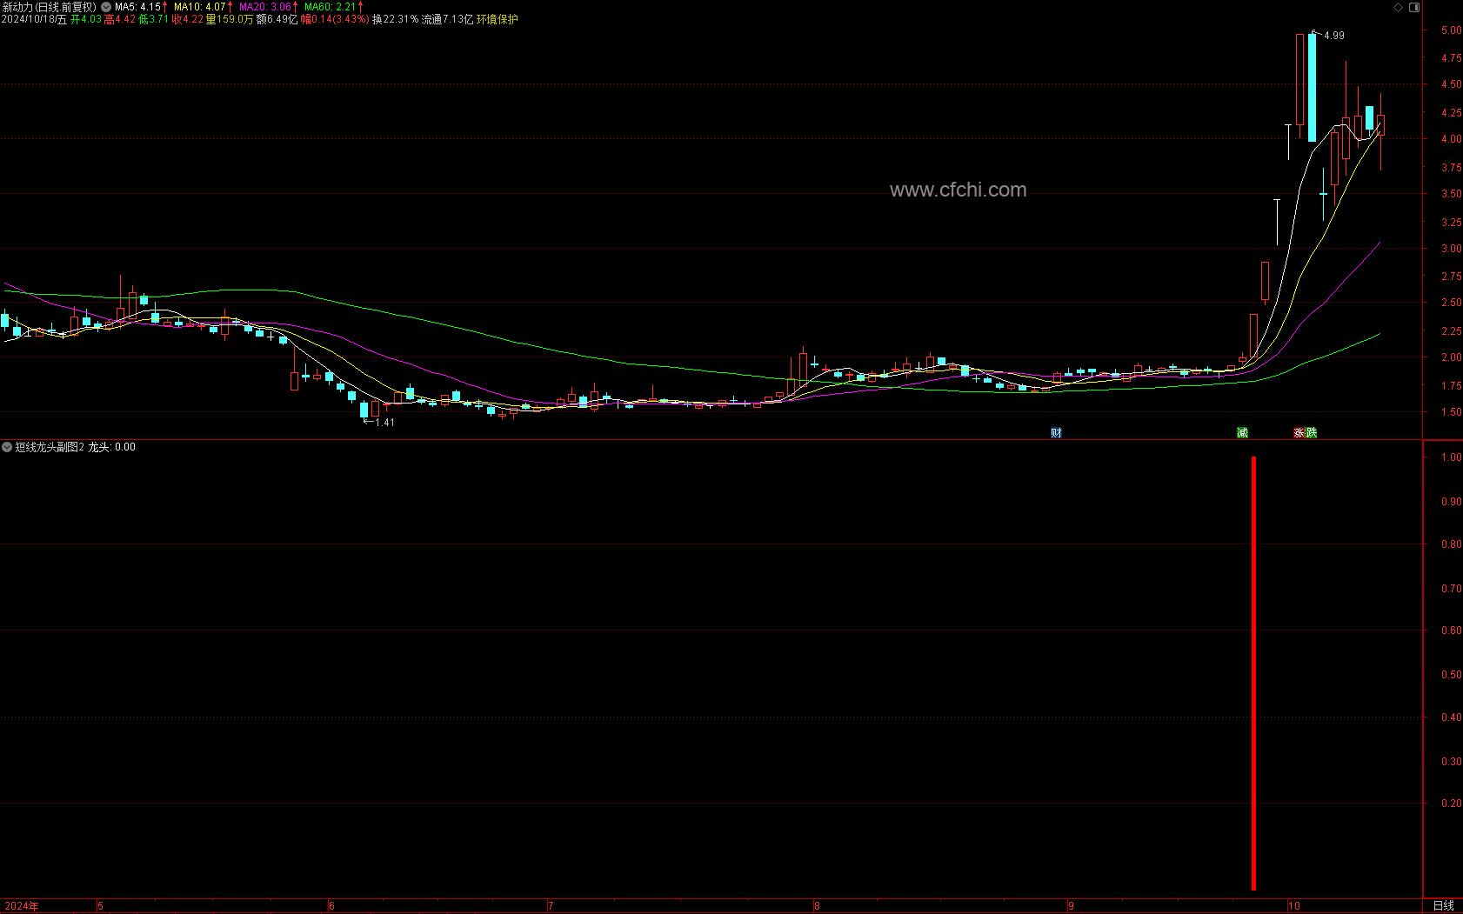Toggle the side panel layout icon
1463x914 pixels.
[x=1414, y=7]
